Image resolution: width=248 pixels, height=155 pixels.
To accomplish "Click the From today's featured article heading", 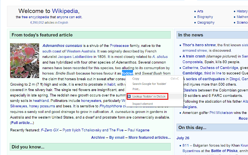I will tap(42, 35).
